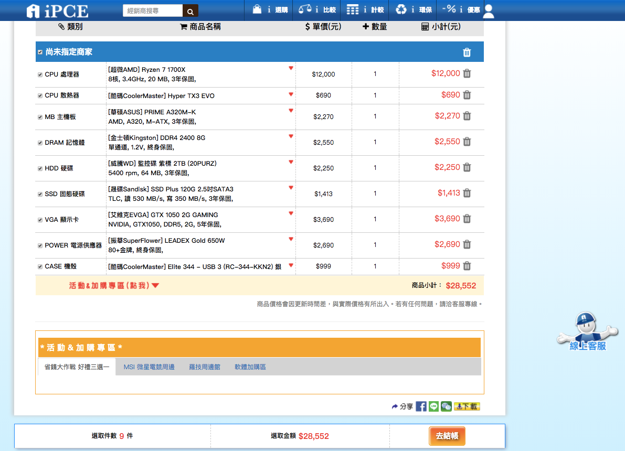Screen dimensions: 625x451
Task: Share the build list on Facebook
Action: click(x=421, y=406)
